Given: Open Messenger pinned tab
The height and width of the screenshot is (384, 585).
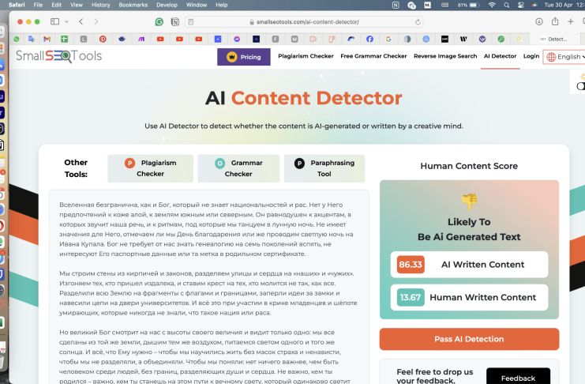Looking at the screenshot, I should point(237,39).
